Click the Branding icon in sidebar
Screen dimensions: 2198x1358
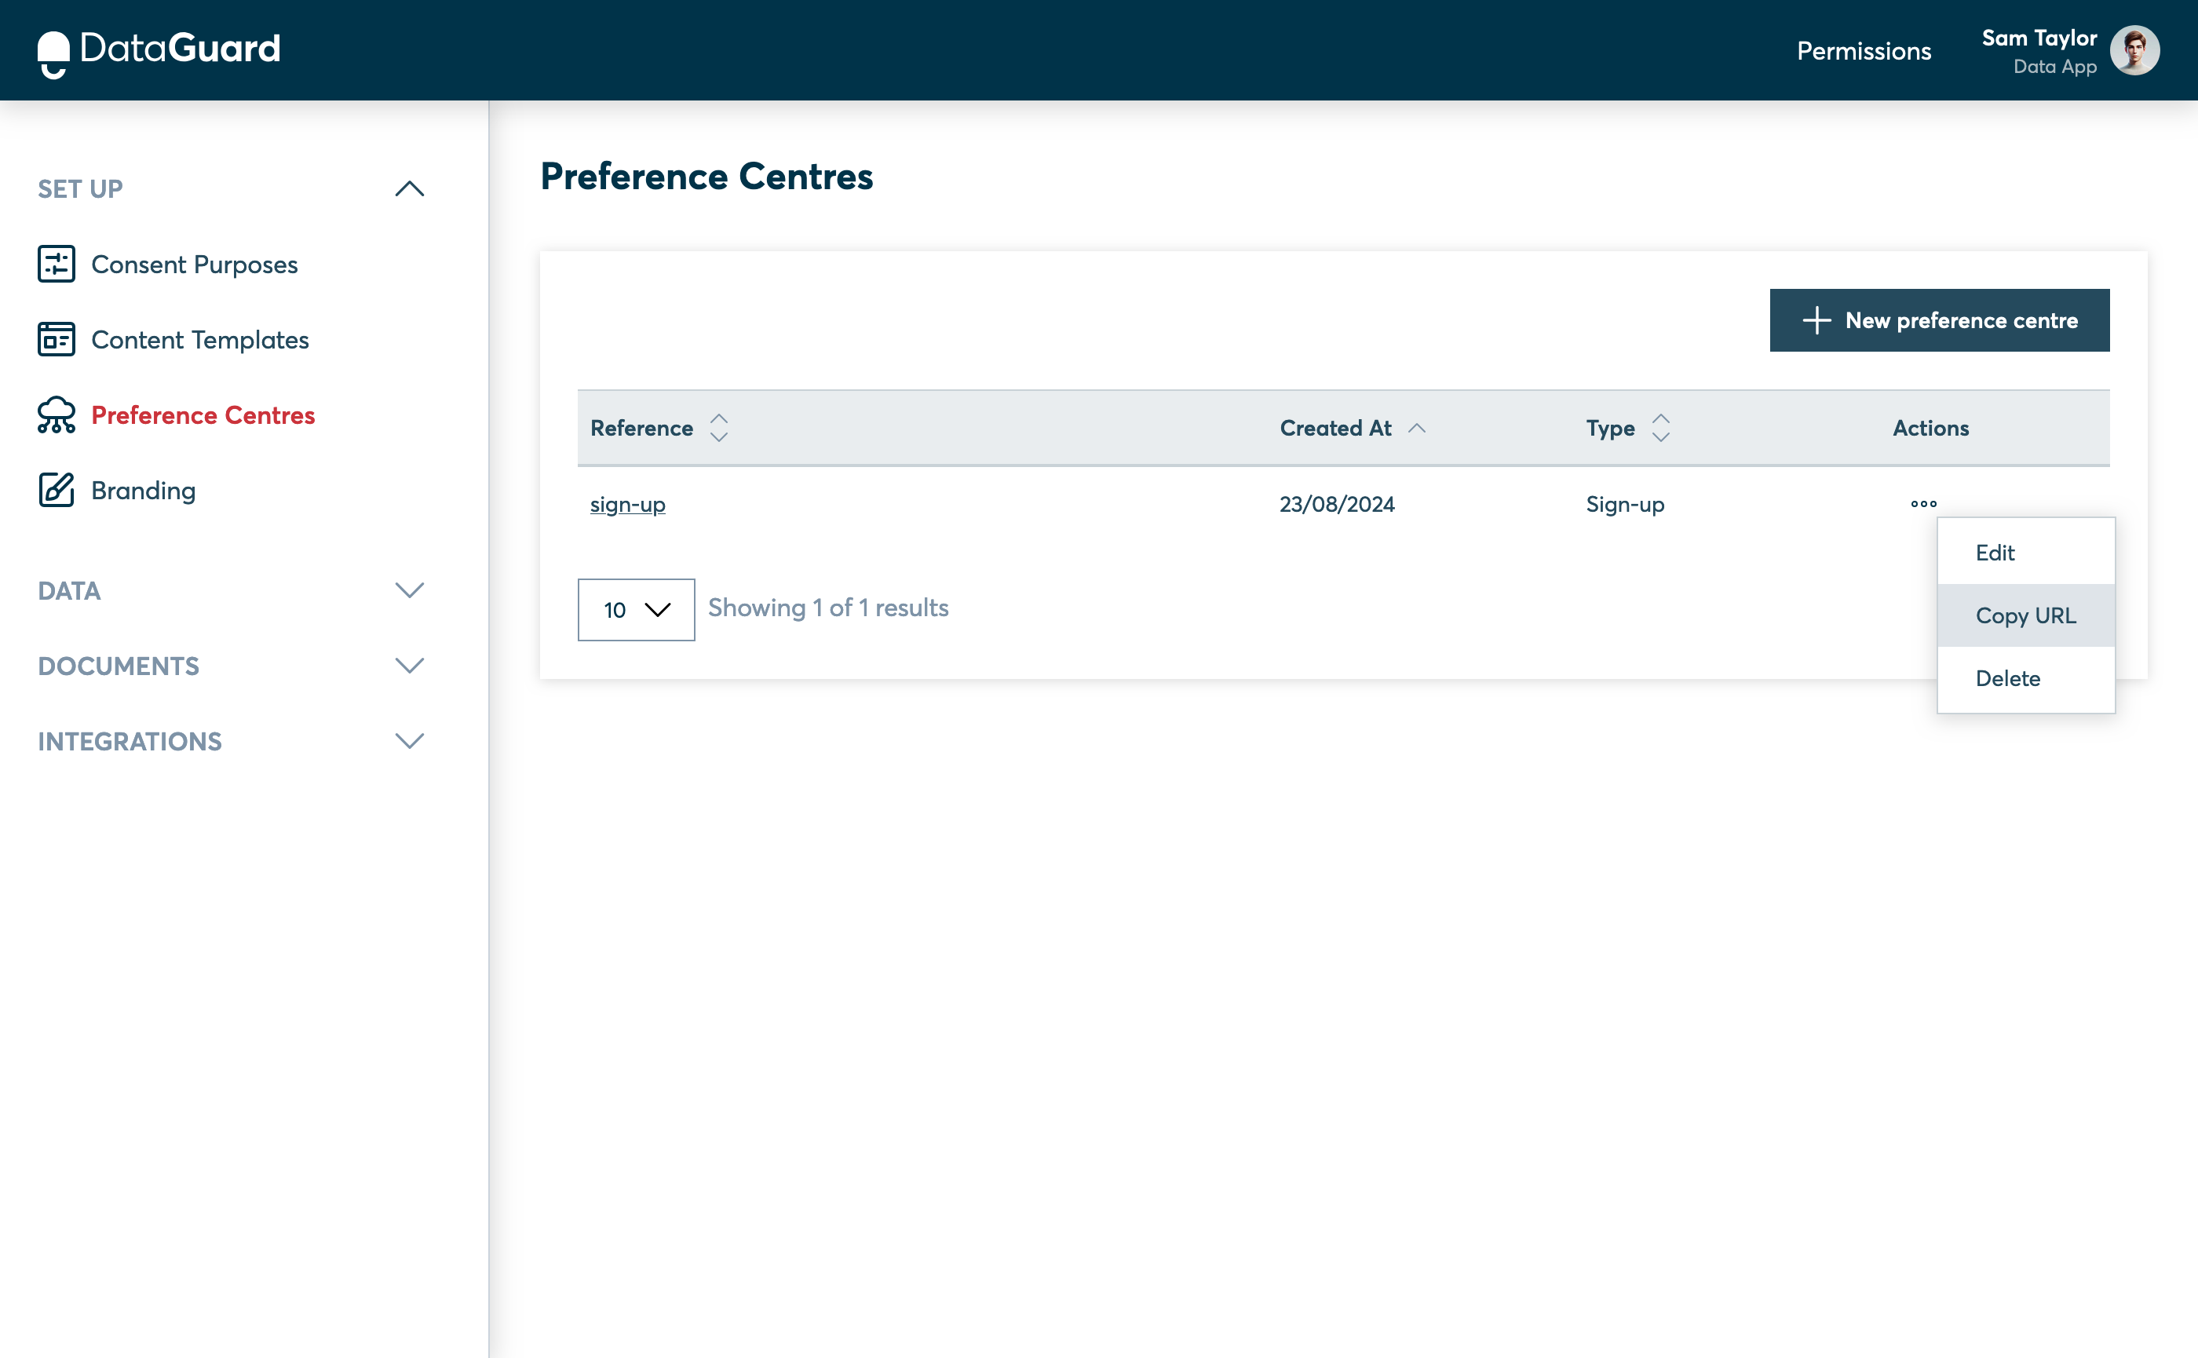click(x=55, y=490)
